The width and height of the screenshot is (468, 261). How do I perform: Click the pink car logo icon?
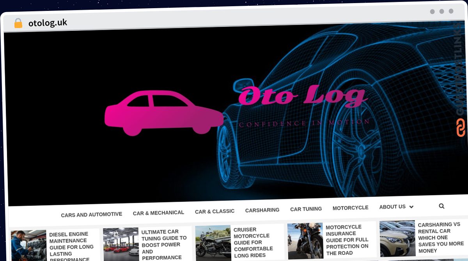tap(164, 113)
